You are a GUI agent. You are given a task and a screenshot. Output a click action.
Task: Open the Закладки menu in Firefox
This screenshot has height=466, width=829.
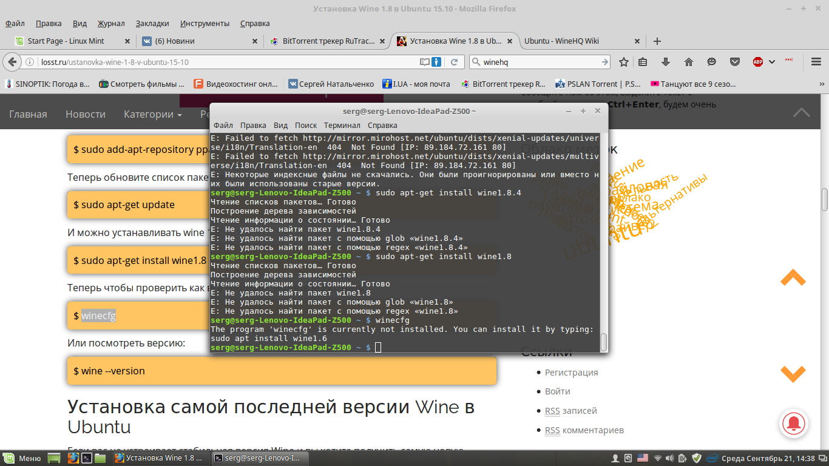coord(152,23)
